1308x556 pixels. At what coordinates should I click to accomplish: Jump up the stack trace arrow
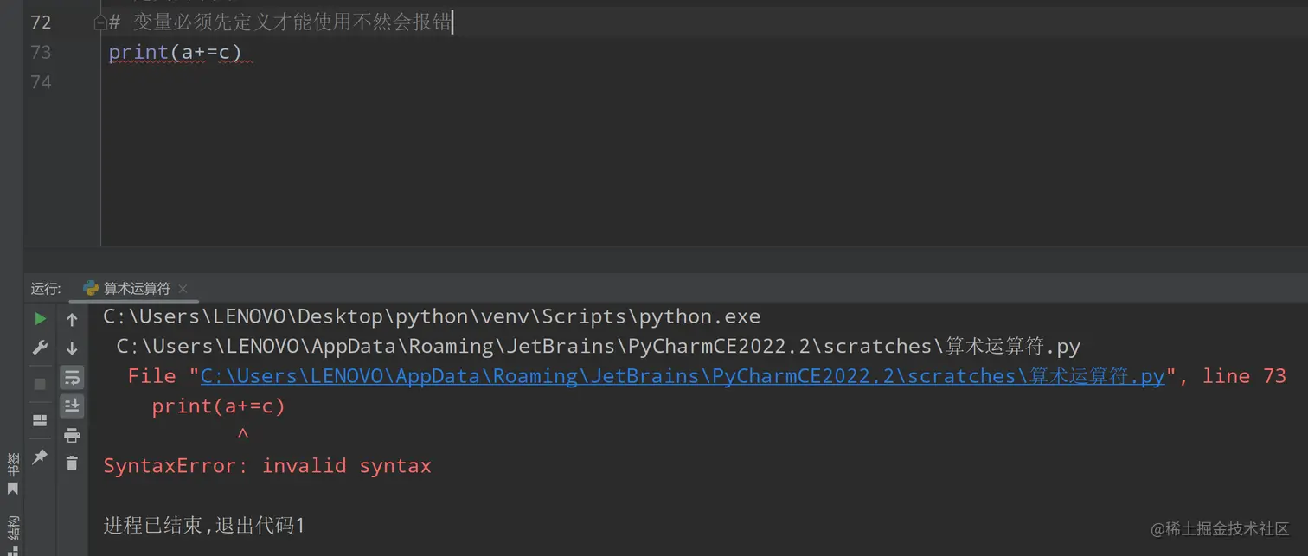click(x=72, y=320)
